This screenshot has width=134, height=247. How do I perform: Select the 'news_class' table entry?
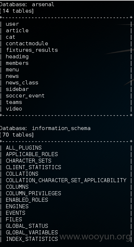point(22,83)
